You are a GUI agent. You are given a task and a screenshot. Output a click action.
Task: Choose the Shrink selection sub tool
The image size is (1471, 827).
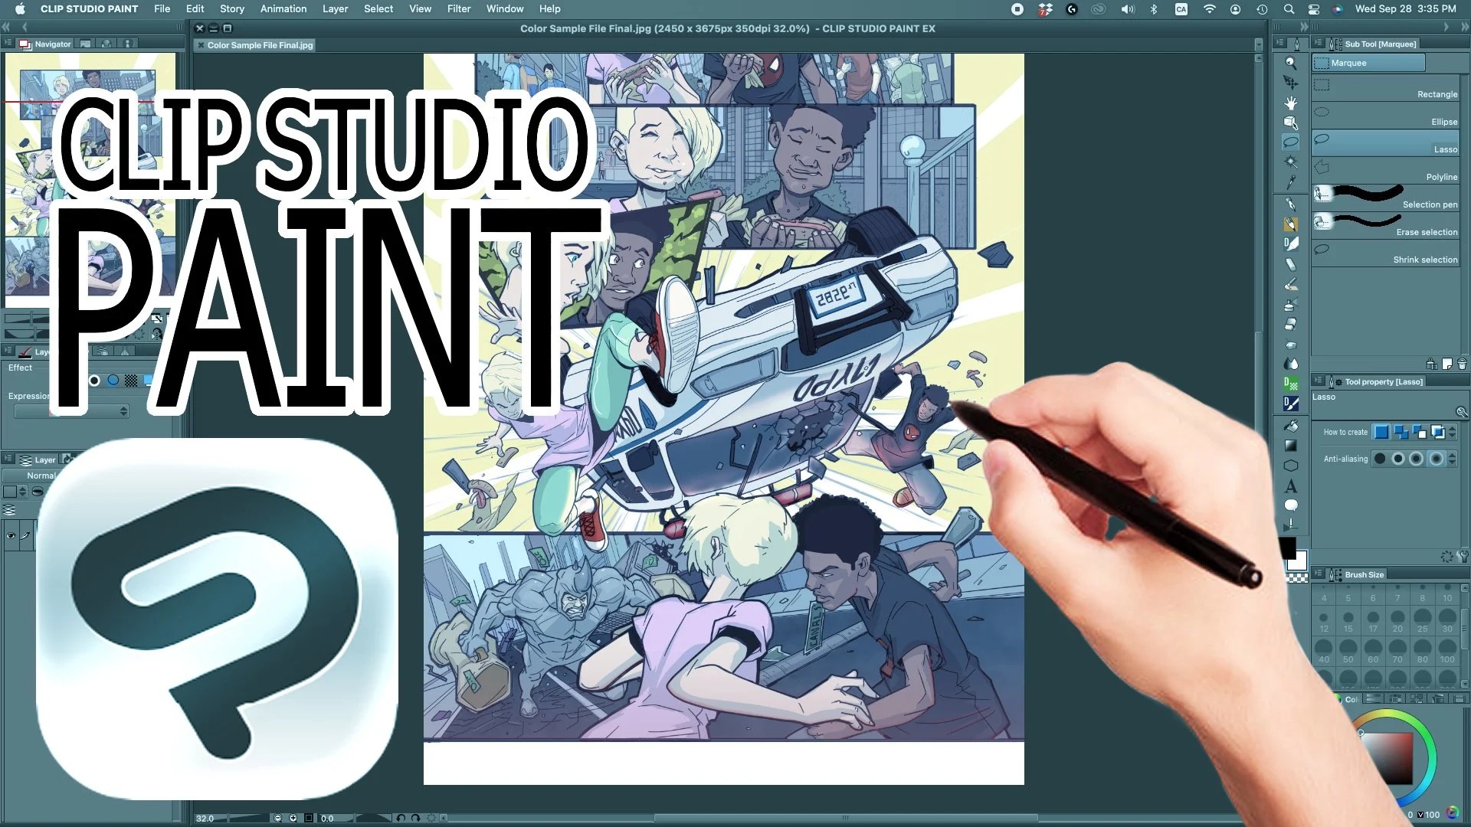click(1385, 253)
